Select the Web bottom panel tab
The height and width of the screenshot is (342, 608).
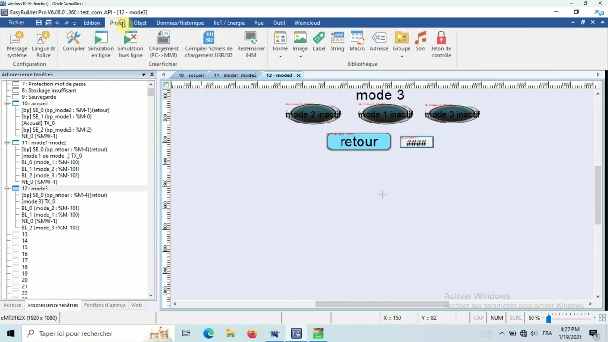pyautogui.click(x=136, y=305)
